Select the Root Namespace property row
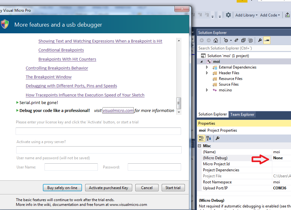 coord(247,182)
